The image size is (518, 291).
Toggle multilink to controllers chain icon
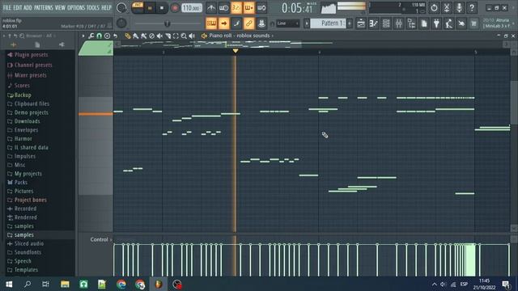(248, 23)
